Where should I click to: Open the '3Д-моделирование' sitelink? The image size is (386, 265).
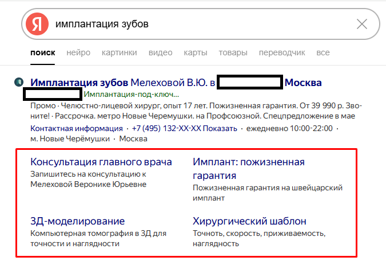[x=78, y=221]
